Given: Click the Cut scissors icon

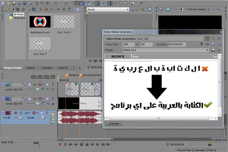Looking at the screenshot, I should [37, 3].
